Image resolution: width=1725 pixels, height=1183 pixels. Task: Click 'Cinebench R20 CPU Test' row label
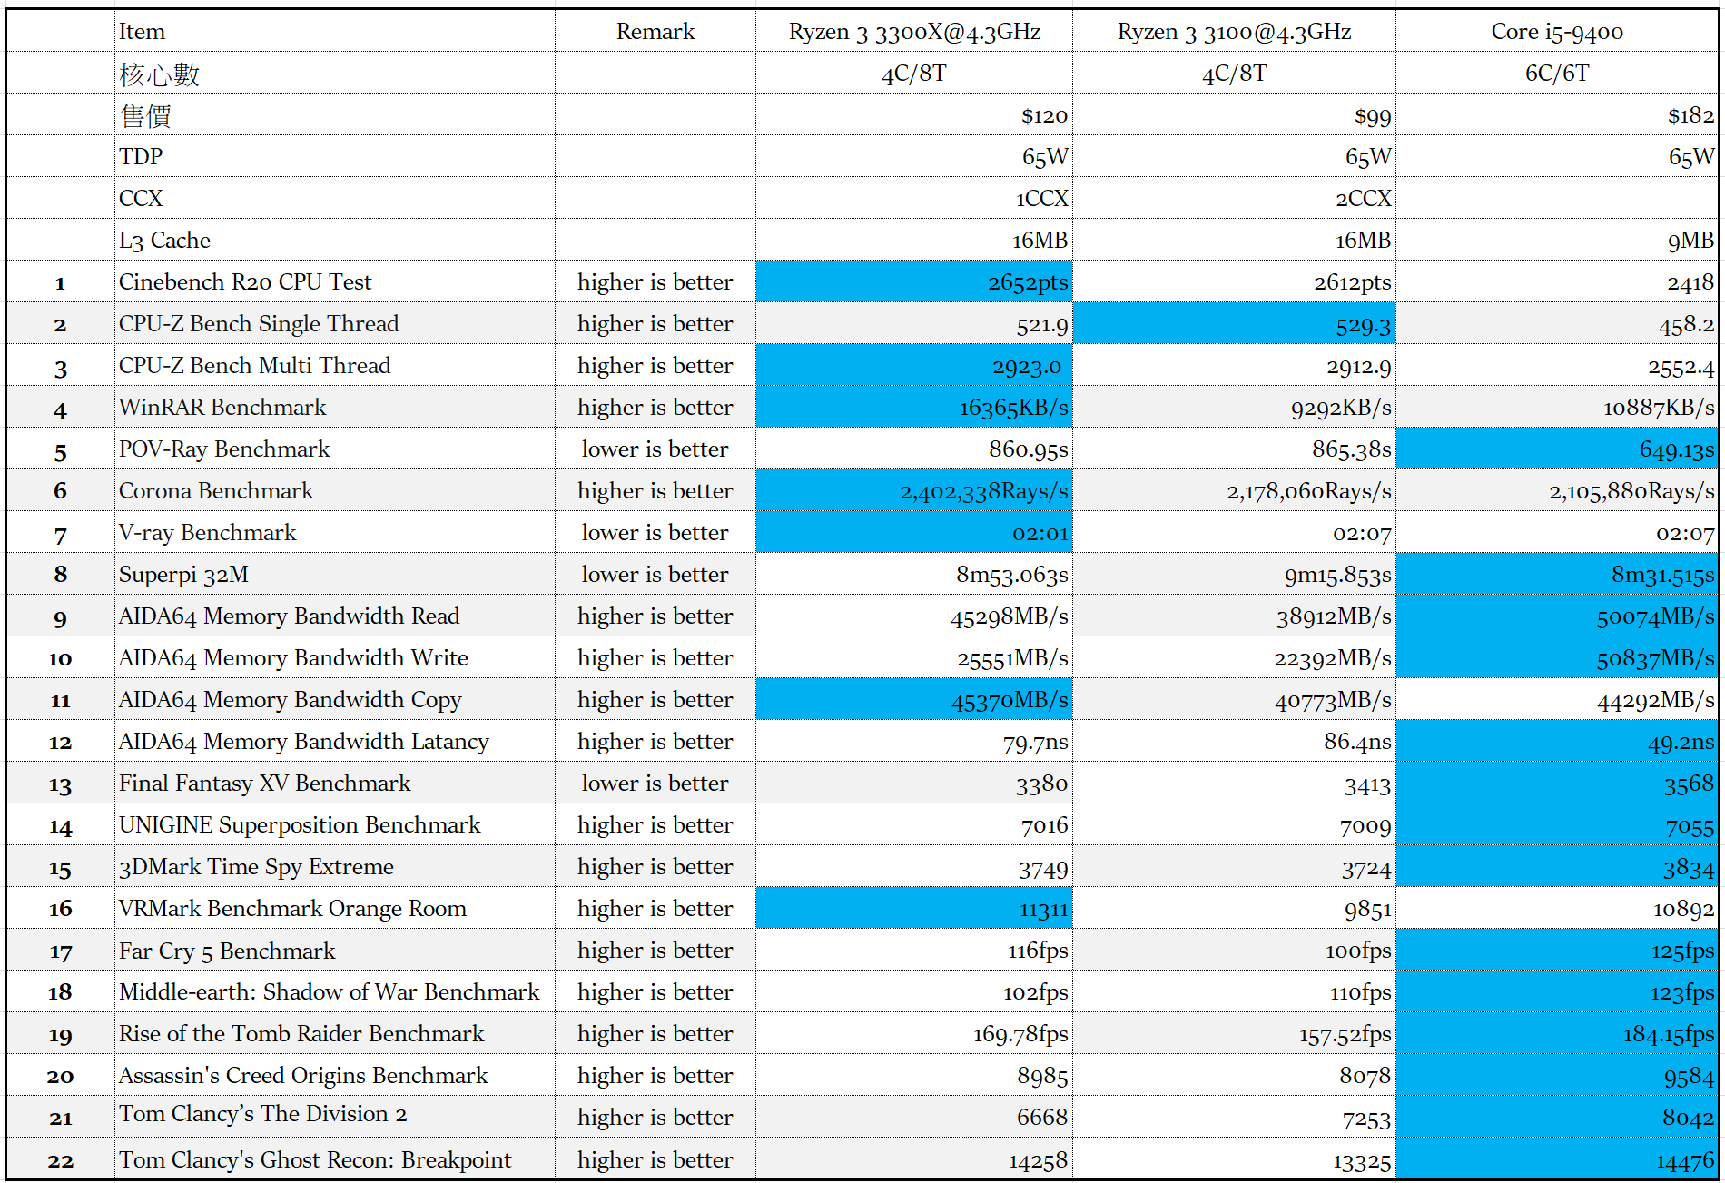point(335,281)
